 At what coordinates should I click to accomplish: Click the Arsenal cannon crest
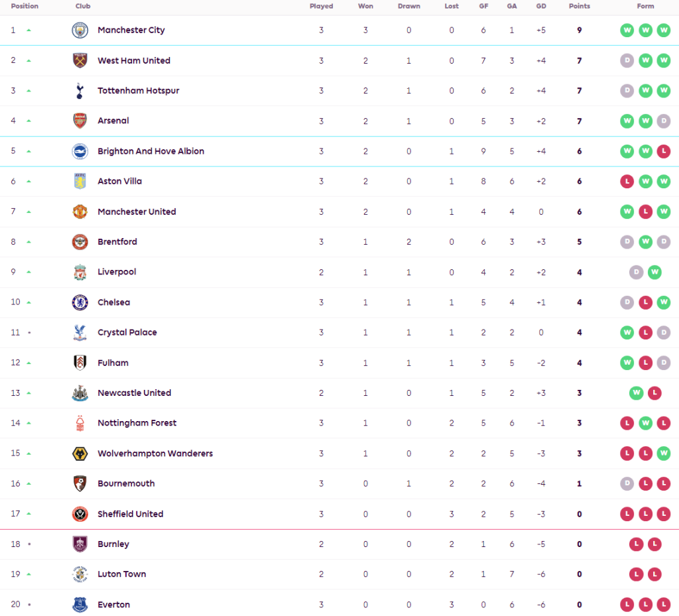click(80, 121)
